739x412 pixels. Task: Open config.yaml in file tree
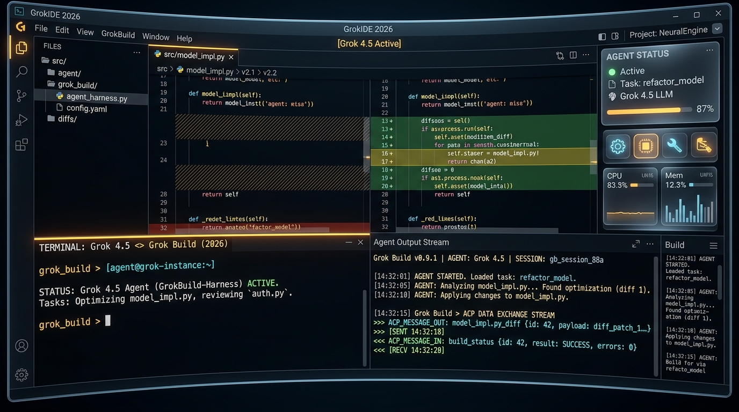(81, 108)
